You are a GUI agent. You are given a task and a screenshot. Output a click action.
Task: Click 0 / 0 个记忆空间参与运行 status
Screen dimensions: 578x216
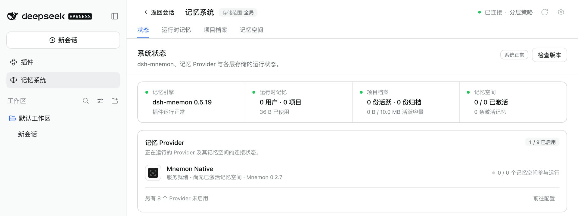[x=526, y=173]
